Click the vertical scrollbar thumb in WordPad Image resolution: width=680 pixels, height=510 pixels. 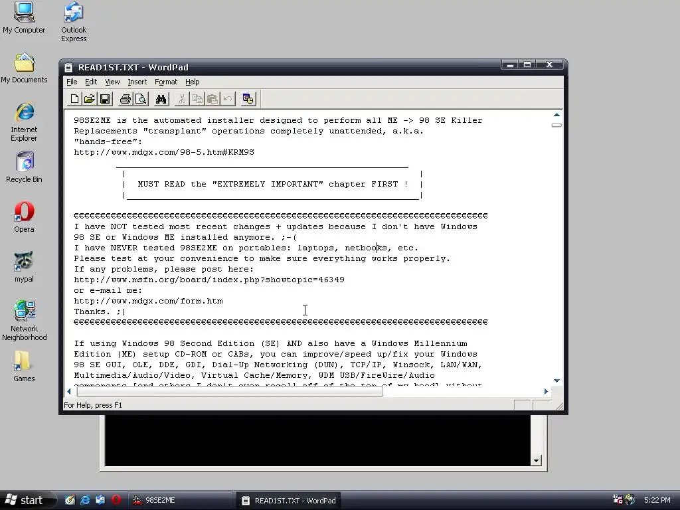(x=556, y=126)
